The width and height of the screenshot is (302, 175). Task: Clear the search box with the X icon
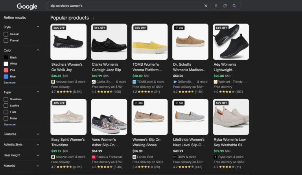(x=206, y=6)
